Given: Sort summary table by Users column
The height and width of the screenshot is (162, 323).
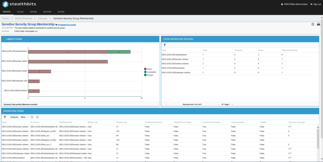Looking at the screenshot, I should coord(205,50).
